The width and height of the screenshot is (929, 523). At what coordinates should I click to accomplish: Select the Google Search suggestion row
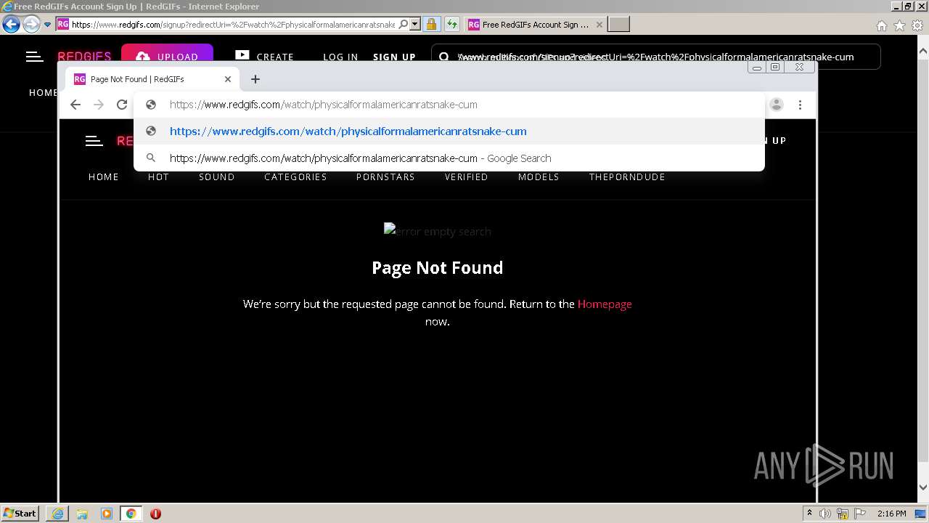coord(449,158)
